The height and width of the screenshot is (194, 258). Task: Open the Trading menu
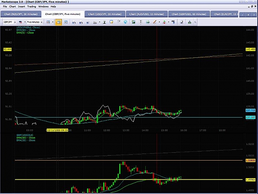pos(32,7)
